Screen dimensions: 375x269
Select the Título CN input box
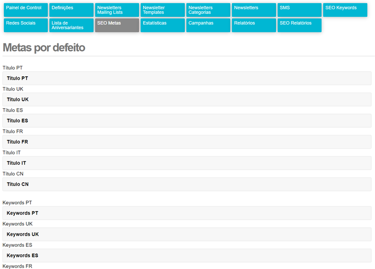[187, 184]
